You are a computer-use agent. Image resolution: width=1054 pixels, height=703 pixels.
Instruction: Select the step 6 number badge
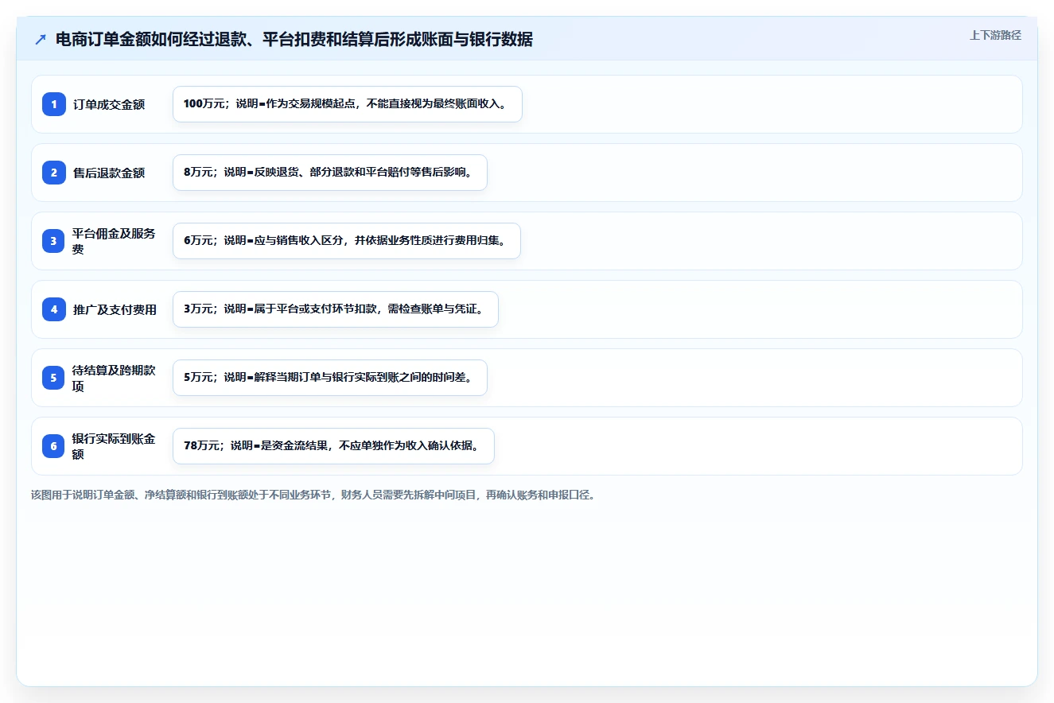pos(54,446)
